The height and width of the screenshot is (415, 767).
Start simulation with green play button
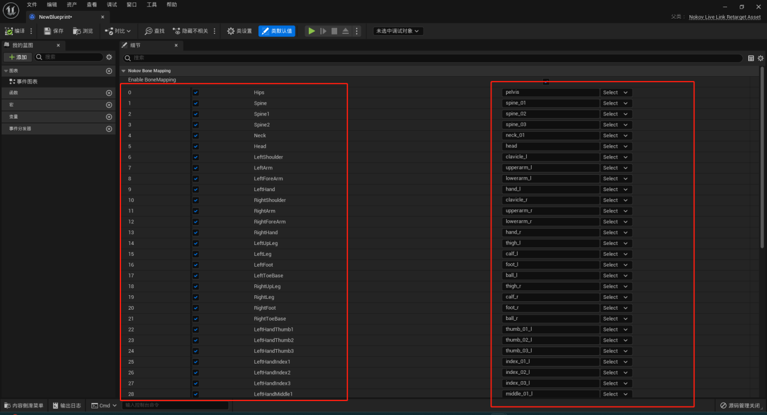tap(311, 31)
